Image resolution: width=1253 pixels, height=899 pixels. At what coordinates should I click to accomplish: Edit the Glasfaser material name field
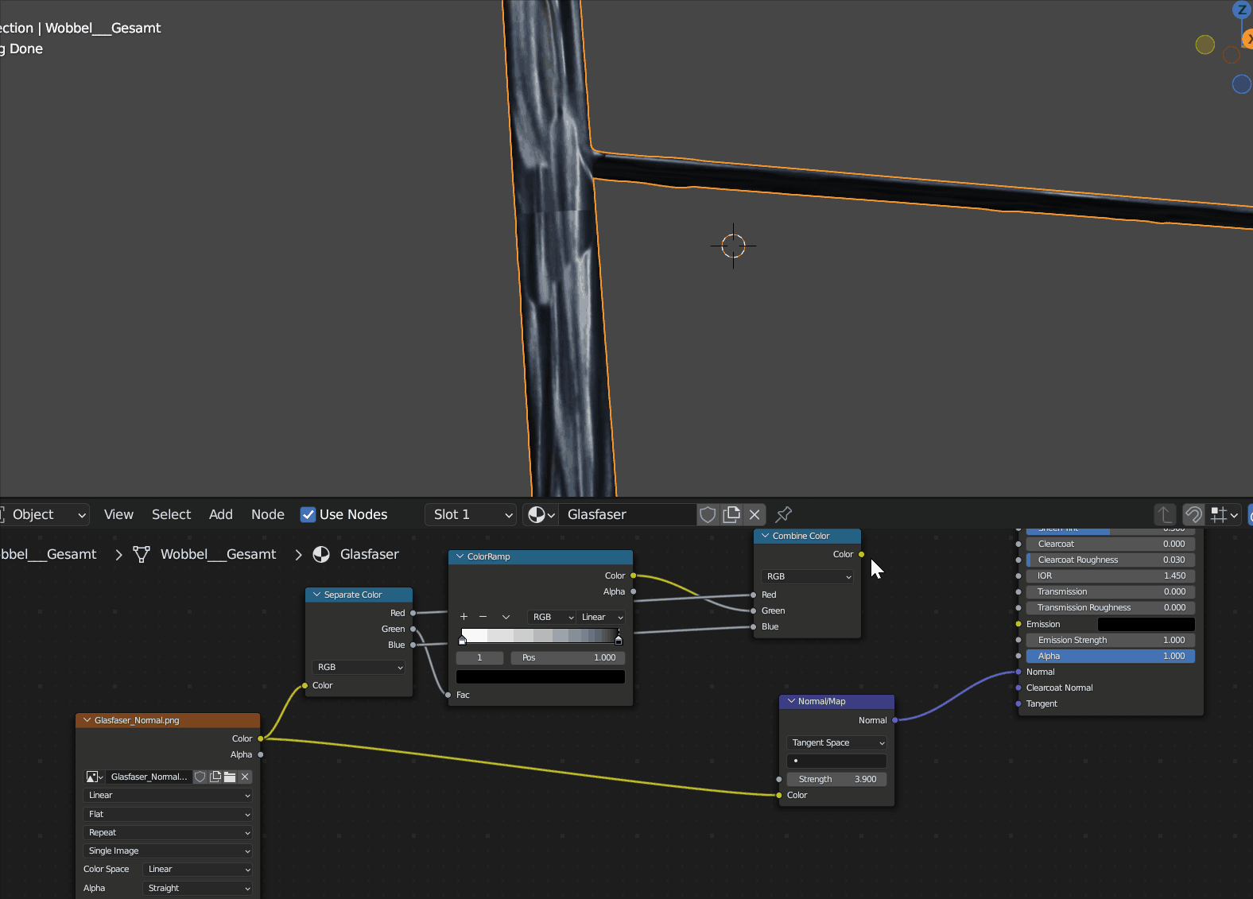(628, 514)
